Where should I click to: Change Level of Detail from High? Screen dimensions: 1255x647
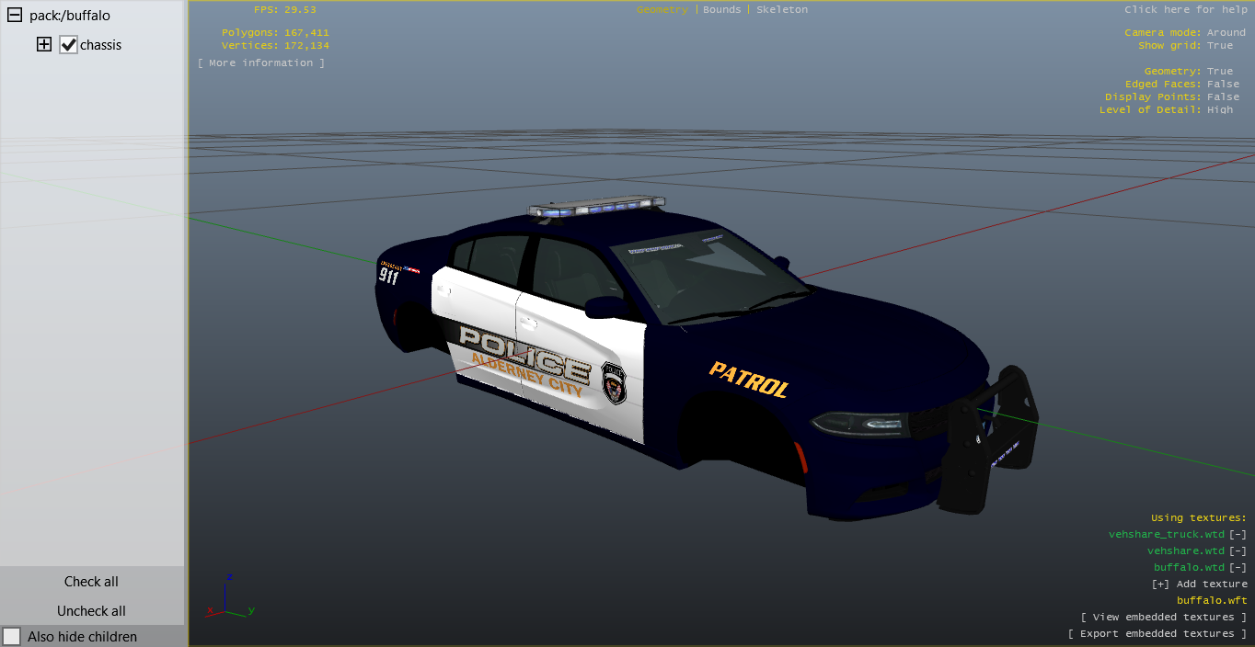coord(1220,109)
